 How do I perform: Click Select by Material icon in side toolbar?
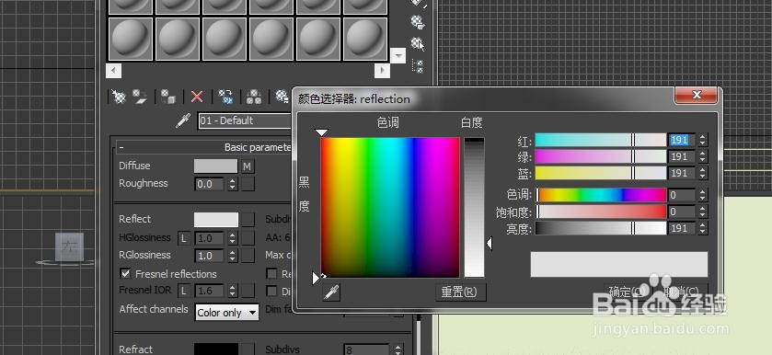tap(418, 44)
